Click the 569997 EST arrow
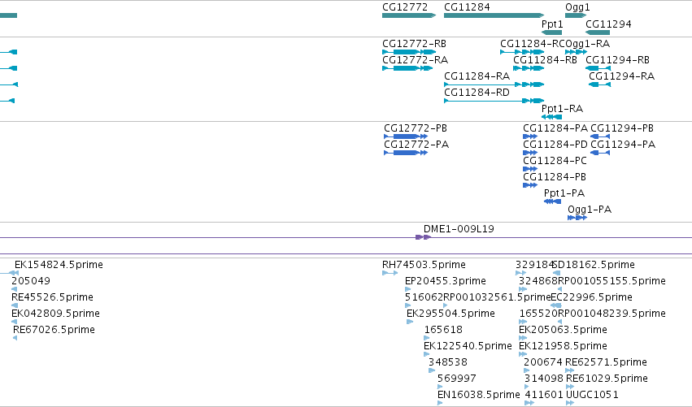Viewport: 692px width, 407px height. 440,387
